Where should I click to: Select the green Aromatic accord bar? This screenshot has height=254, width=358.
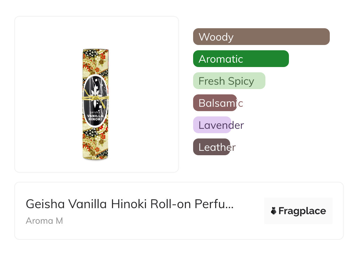tap(241, 59)
